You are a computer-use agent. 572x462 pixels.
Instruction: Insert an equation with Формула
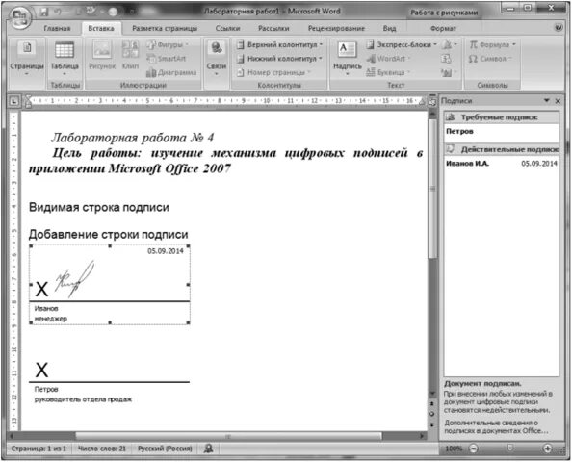pyautogui.click(x=492, y=45)
